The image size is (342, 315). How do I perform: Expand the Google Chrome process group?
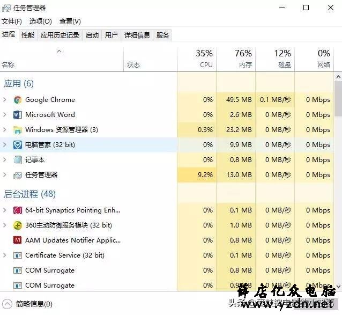(5, 100)
